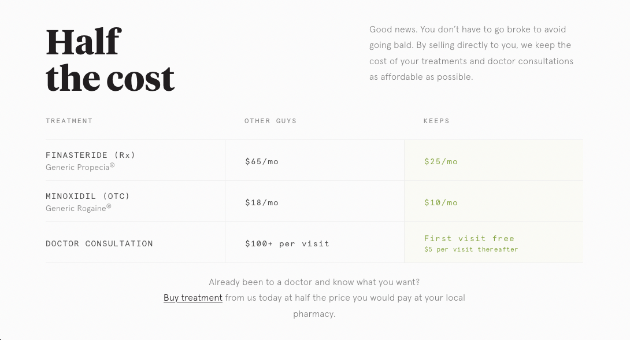Viewport: 630px width, 340px height.
Task: Click the MINOXIDIL (OTC) row label
Action: coord(88,196)
